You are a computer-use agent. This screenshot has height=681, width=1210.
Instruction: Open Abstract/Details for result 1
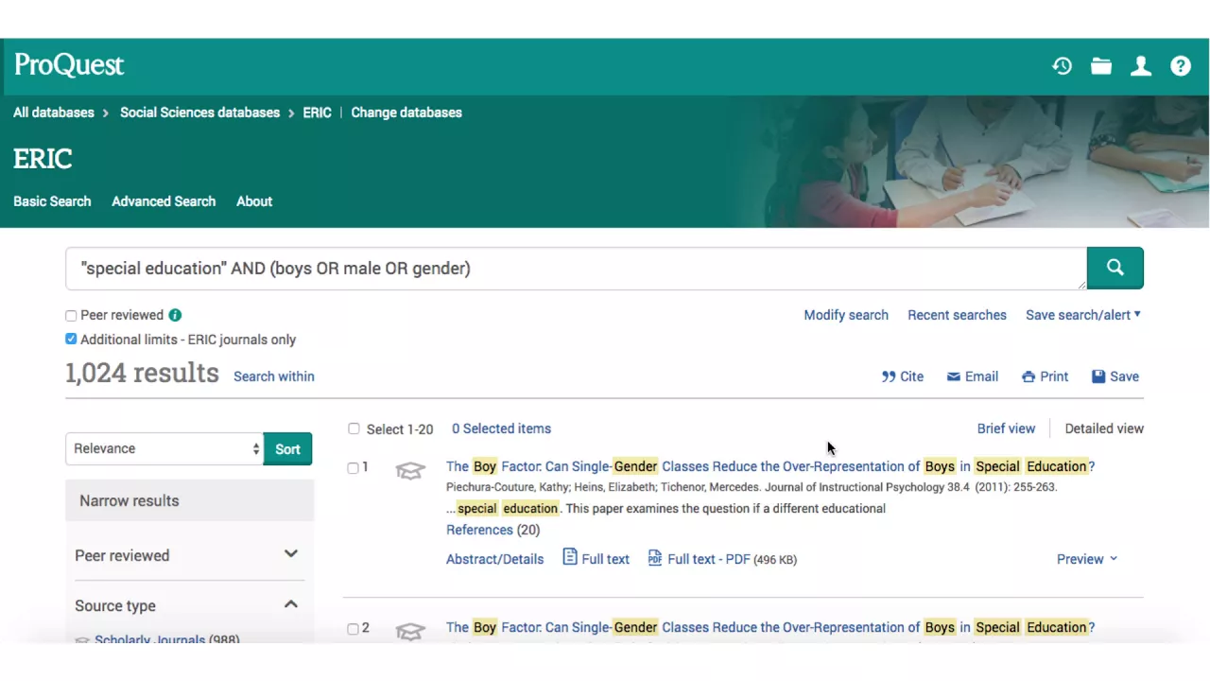point(494,559)
